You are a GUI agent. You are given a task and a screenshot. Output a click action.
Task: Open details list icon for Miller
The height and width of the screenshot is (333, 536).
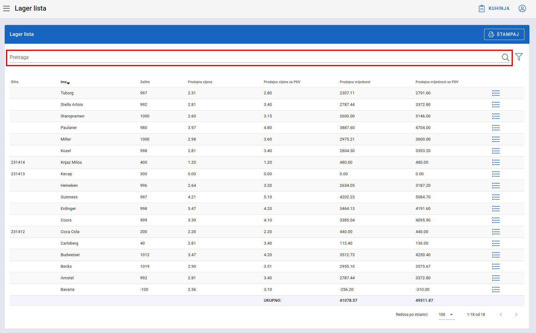pyautogui.click(x=496, y=139)
